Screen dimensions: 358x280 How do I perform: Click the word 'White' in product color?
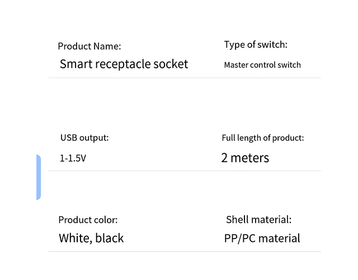point(75,238)
